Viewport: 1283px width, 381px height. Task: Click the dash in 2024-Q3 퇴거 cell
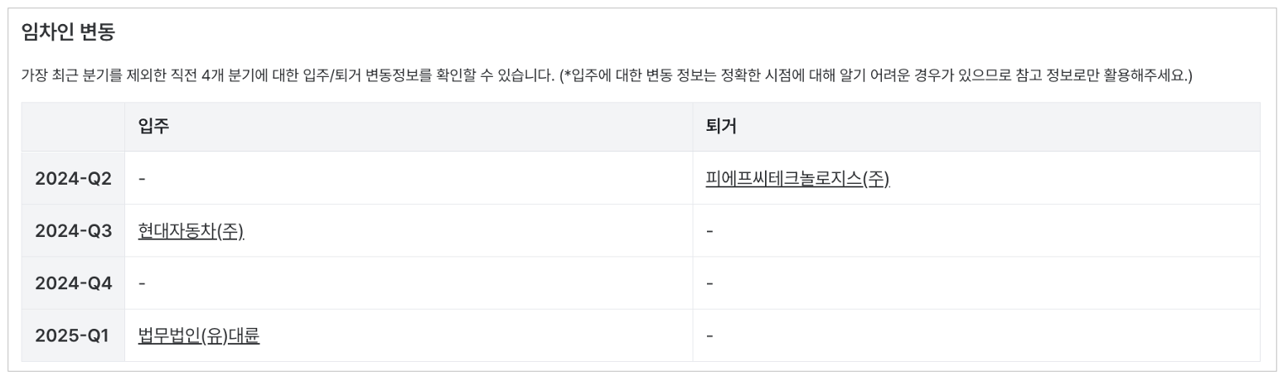[709, 231]
